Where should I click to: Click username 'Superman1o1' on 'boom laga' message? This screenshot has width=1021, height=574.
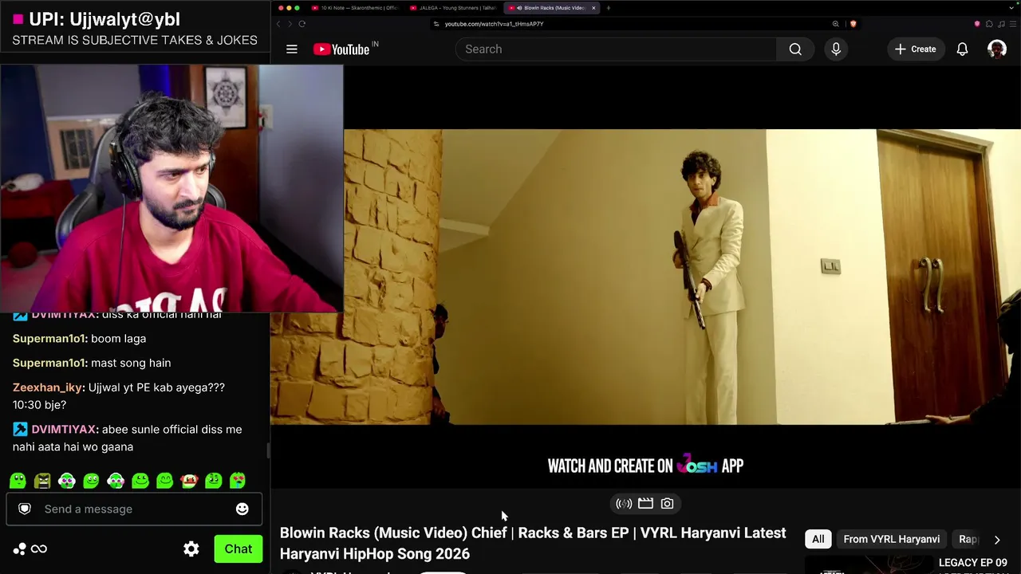point(49,339)
